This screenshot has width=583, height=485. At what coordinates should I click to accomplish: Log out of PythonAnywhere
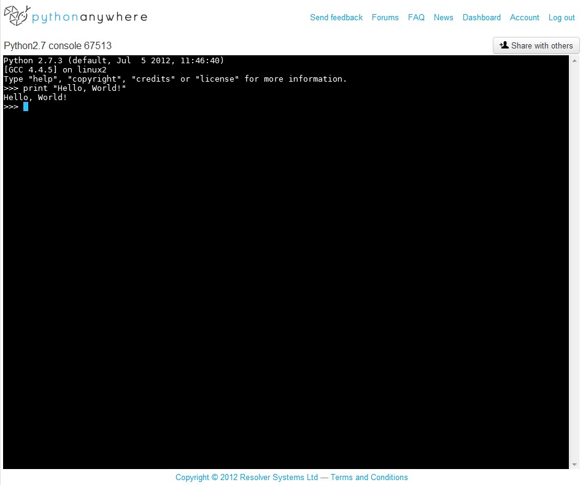pos(561,18)
